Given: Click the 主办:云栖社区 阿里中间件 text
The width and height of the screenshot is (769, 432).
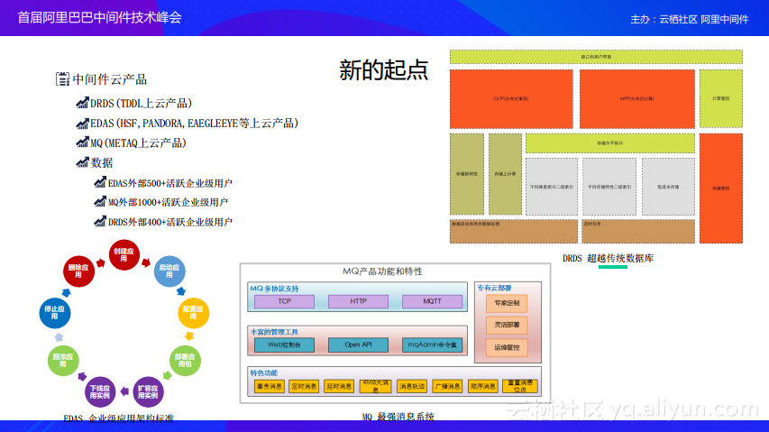Looking at the screenshot, I should point(690,19).
